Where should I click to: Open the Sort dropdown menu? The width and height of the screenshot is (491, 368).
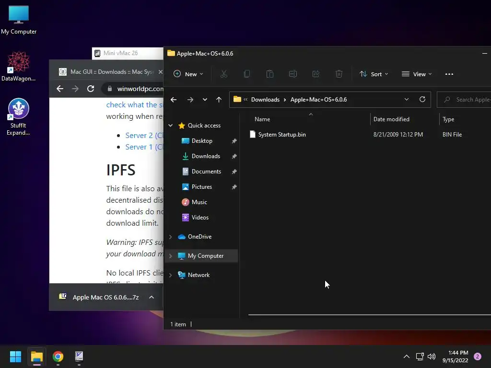click(x=374, y=74)
